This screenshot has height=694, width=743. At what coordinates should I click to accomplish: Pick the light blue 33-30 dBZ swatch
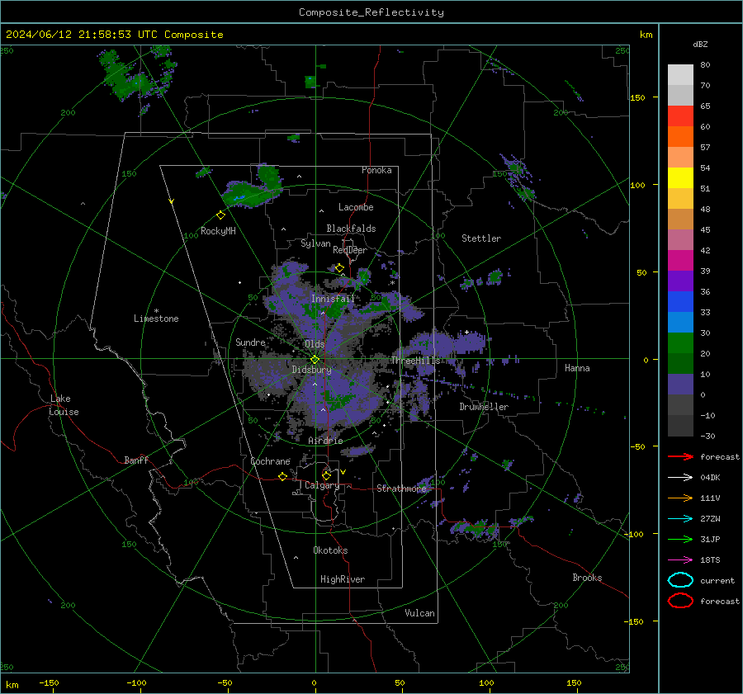[680, 322]
